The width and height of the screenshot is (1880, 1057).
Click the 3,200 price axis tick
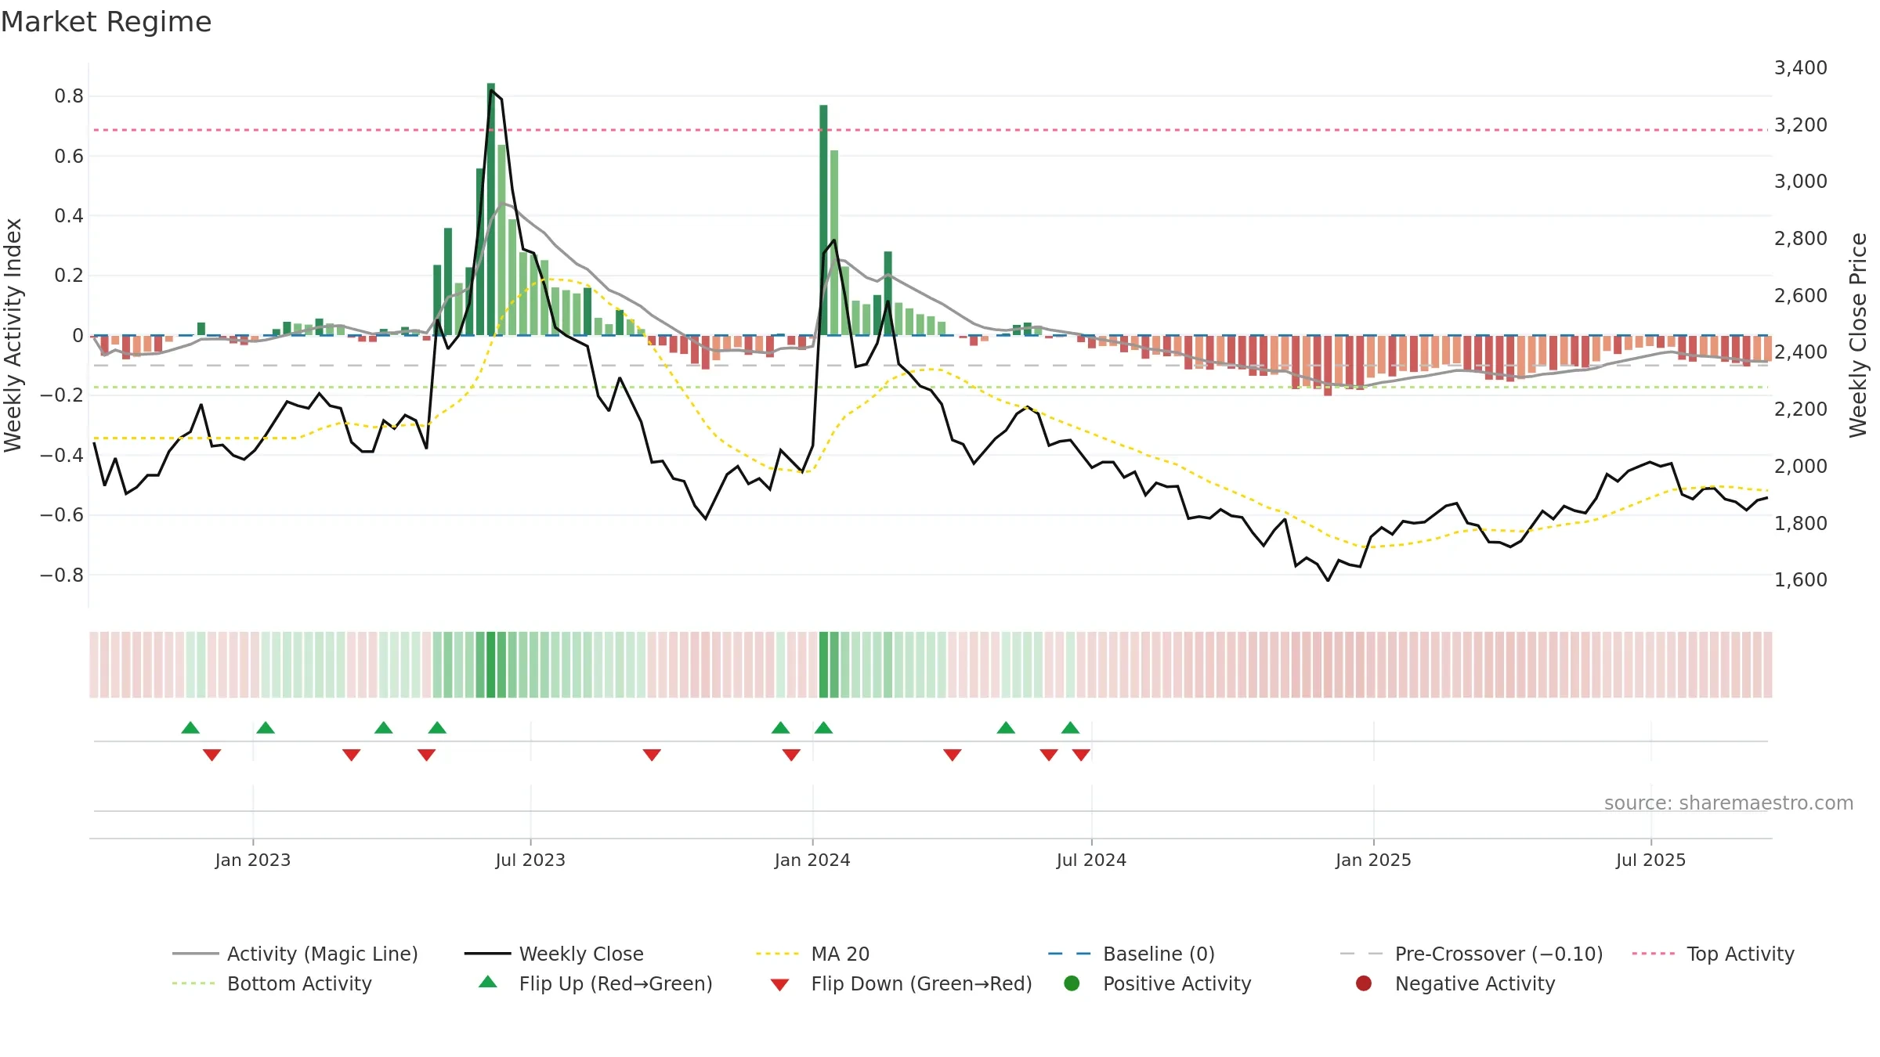(1801, 124)
